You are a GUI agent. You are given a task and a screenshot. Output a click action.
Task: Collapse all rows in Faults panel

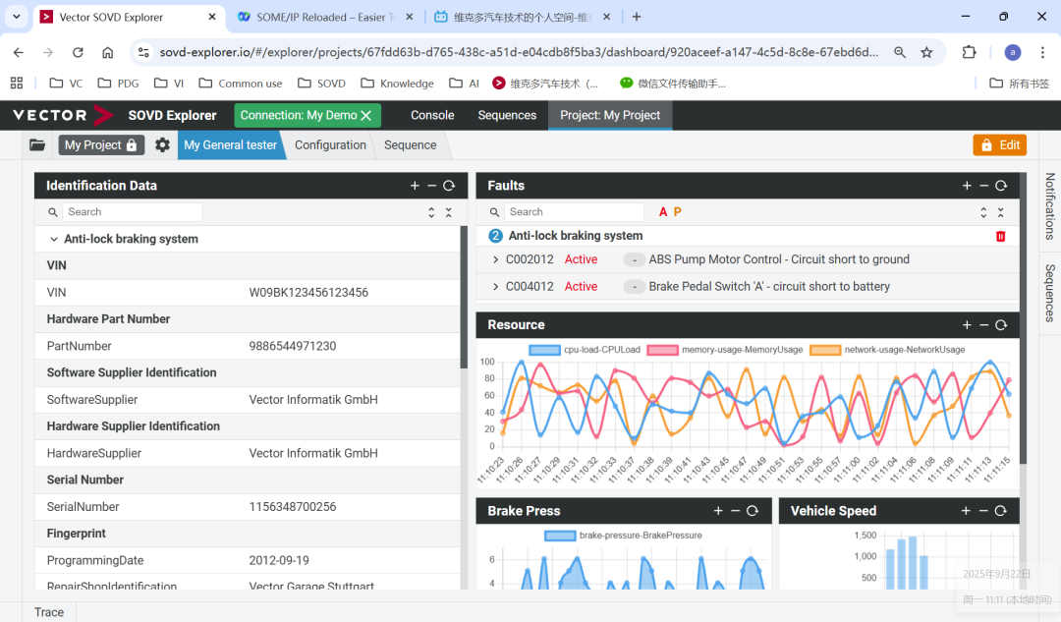[1000, 212]
